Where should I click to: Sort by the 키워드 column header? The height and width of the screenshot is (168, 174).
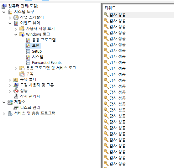[x=110, y=8]
